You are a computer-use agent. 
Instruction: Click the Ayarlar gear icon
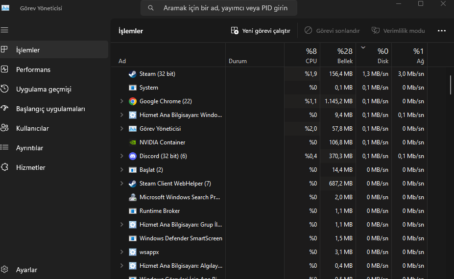coord(4,269)
